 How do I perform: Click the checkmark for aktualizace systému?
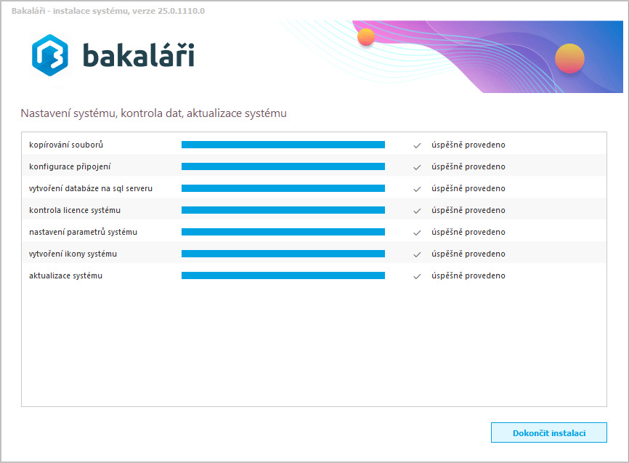pos(417,276)
